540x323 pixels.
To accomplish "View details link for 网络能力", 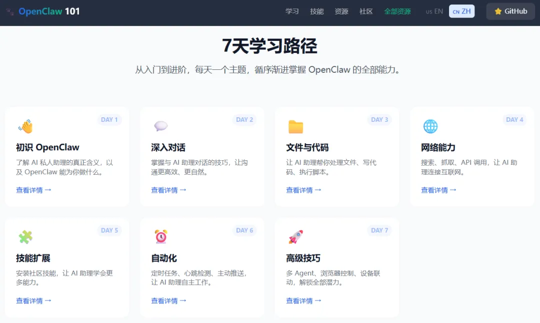I will coord(438,190).
